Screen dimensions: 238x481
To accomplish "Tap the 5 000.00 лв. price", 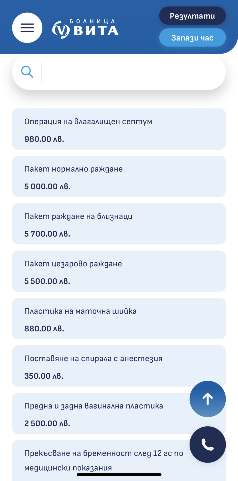I will tap(47, 187).
